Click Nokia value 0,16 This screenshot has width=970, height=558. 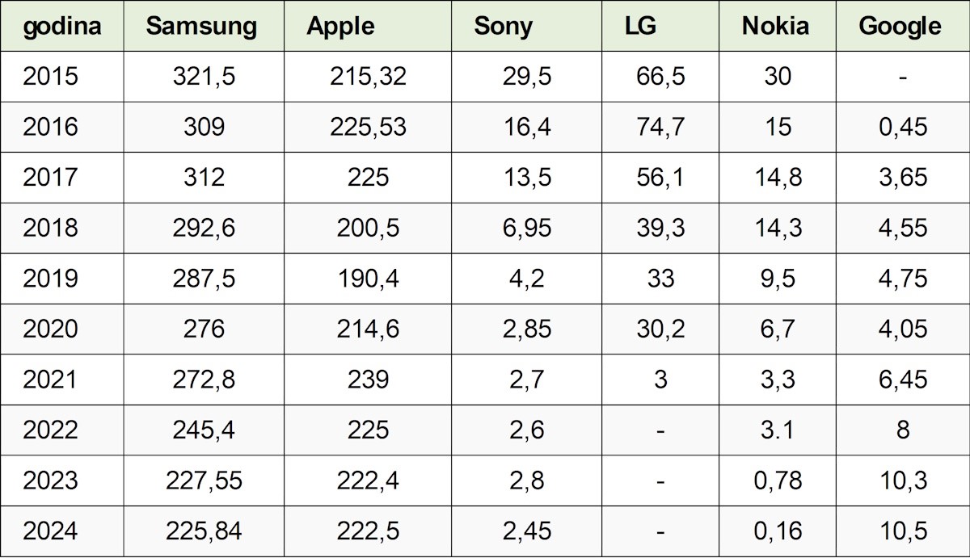pos(778,531)
